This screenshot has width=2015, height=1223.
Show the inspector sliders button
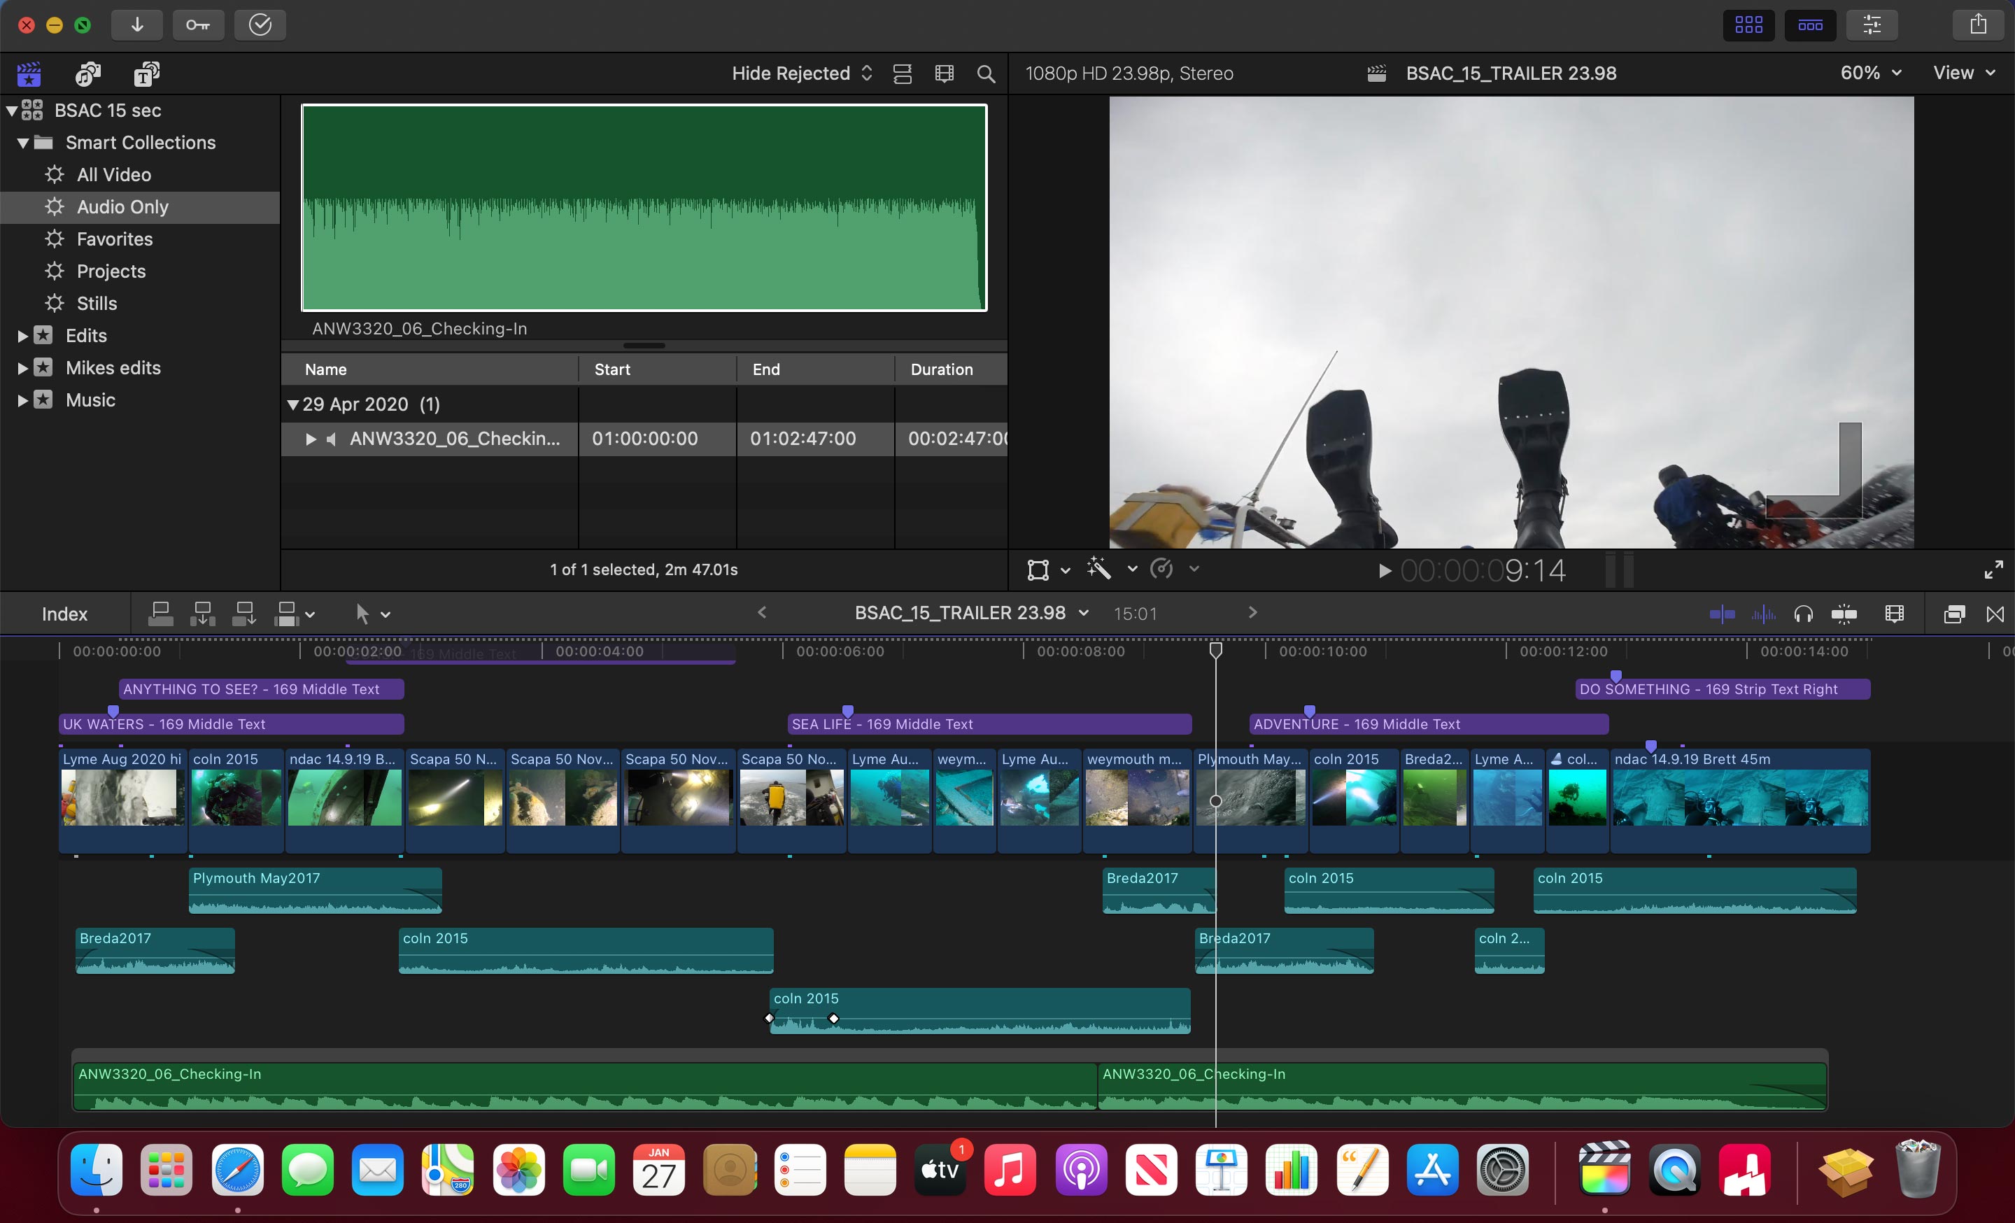[1872, 24]
